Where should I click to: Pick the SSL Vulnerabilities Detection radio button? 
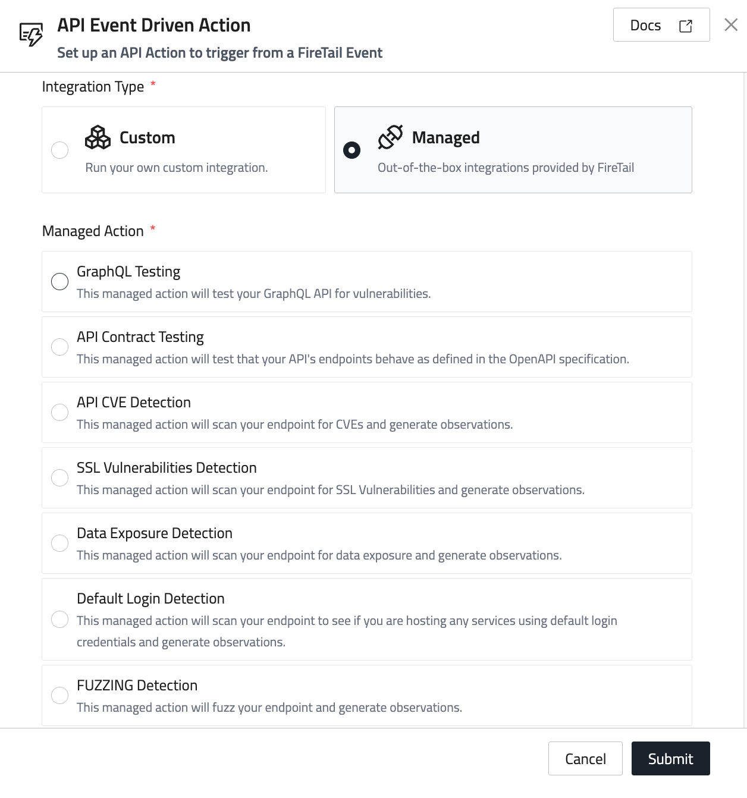point(60,477)
